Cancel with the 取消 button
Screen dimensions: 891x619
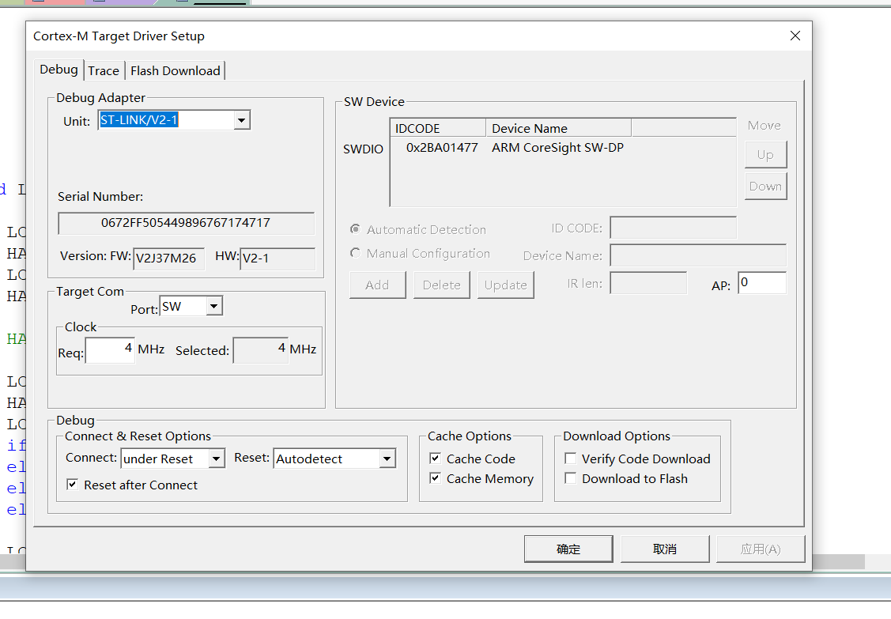[665, 549]
